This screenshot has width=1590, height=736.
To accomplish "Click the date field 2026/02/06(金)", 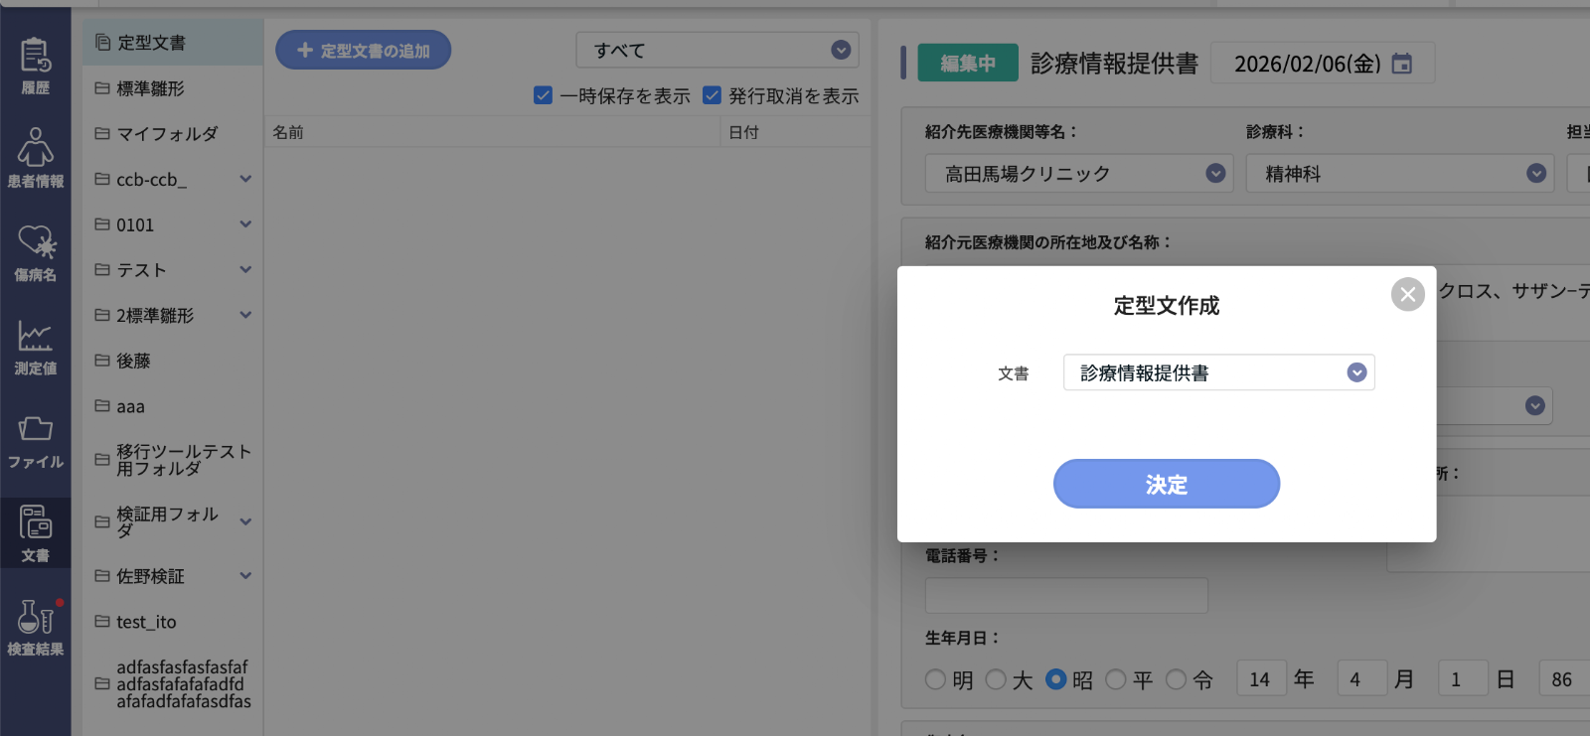I will 1322,64.
